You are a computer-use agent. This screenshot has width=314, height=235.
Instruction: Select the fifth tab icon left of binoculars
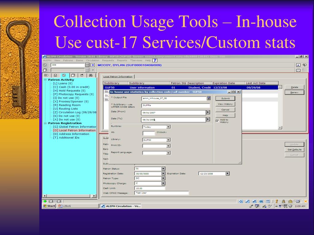82,75
